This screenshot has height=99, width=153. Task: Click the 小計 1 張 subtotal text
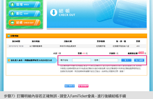pos(57,53)
